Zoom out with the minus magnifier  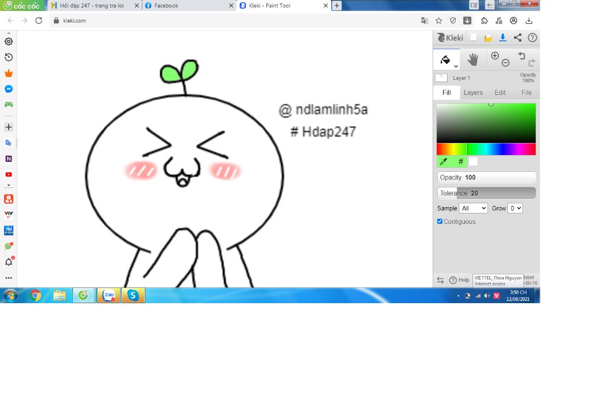click(x=506, y=63)
